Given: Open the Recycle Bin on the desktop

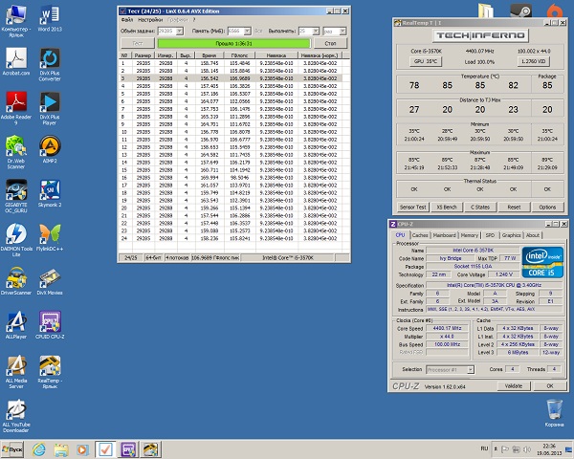Looking at the screenshot, I should (x=553, y=408).
